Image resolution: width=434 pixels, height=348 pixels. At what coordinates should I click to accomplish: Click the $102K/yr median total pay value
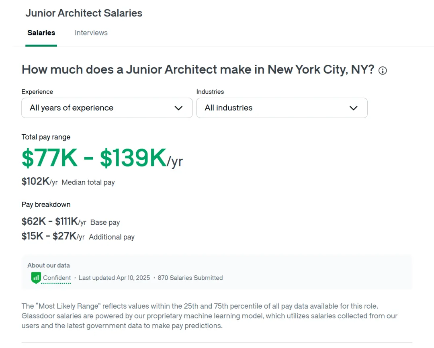(39, 182)
